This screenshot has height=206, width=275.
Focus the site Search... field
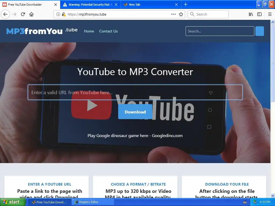220,31
